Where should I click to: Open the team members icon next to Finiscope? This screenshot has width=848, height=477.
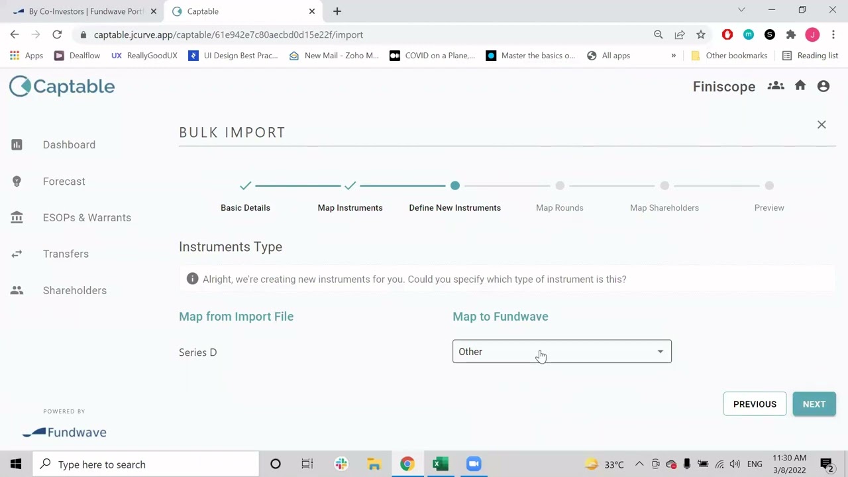[x=776, y=86]
